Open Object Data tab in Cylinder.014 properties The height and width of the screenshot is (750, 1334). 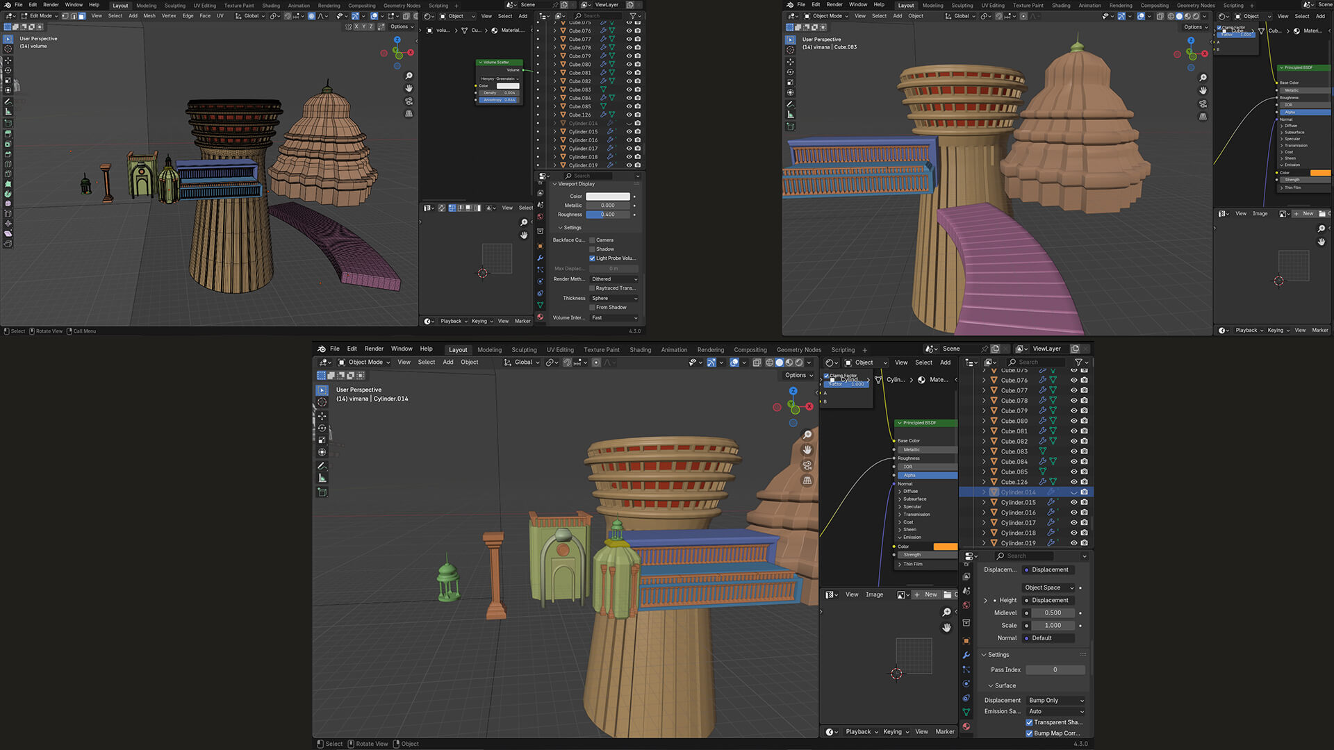(x=966, y=712)
